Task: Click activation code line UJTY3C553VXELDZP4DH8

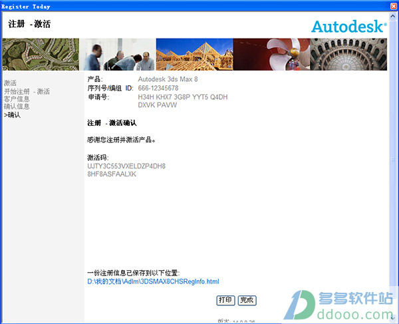Action: point(126,166)
